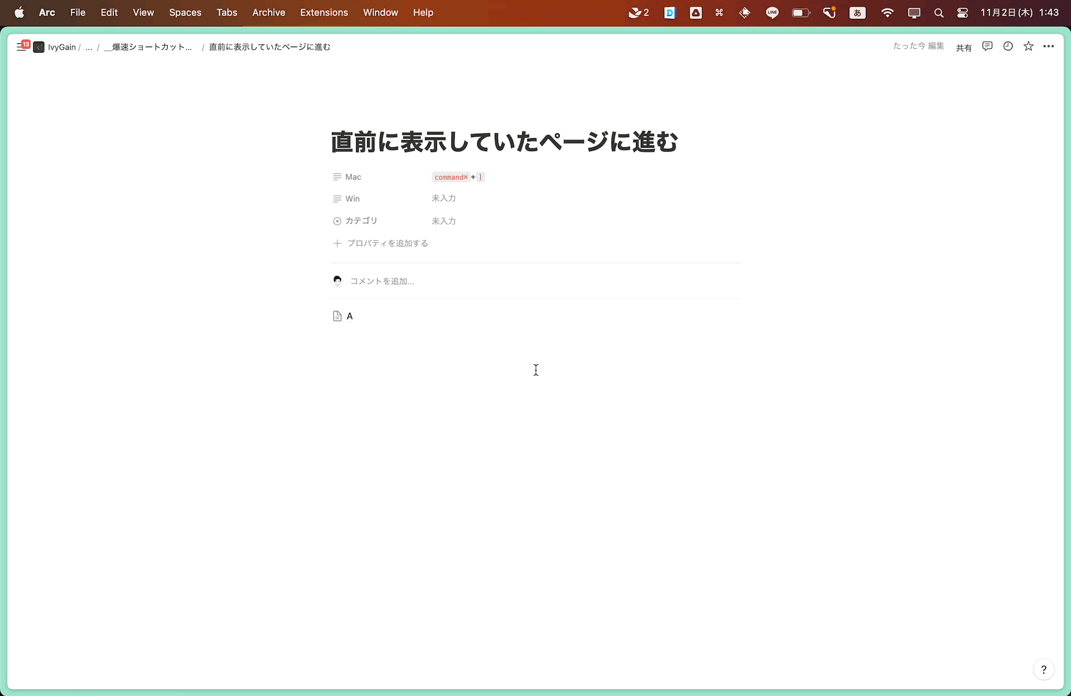Open the Archive menu
This screenshot has width=1071, height=696.
click(x=268, y=12)
